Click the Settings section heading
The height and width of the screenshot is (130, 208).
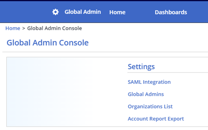(x=141, y=67)
